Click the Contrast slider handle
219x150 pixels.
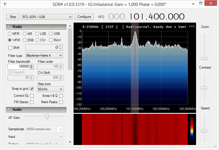coord(204,88)
